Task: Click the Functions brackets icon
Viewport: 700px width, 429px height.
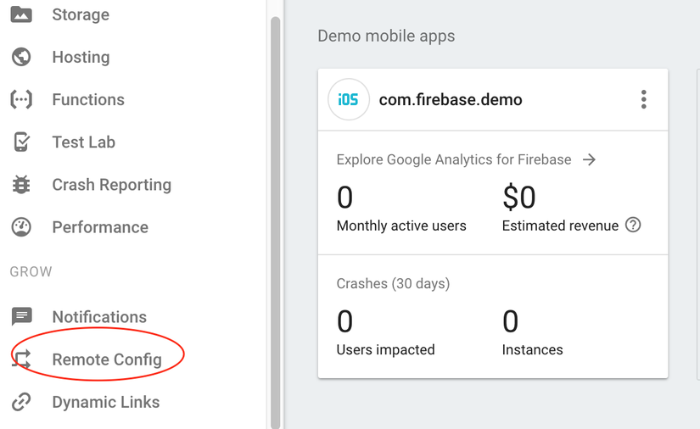Action: point(21,99)
